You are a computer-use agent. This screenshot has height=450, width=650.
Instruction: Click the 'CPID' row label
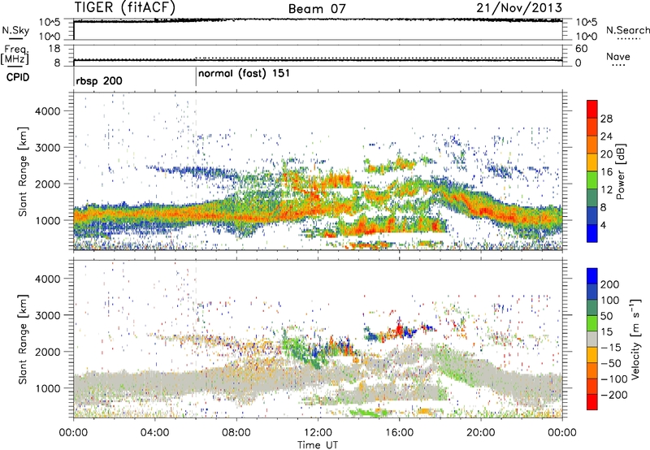coord(17,77)
